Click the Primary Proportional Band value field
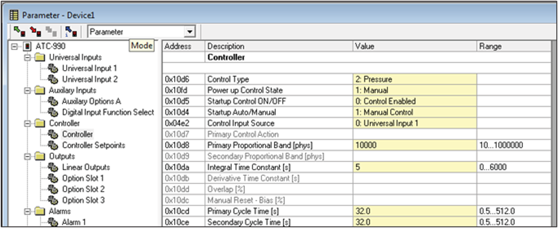This screenshot has height=228, width=558. pos(415,145)
